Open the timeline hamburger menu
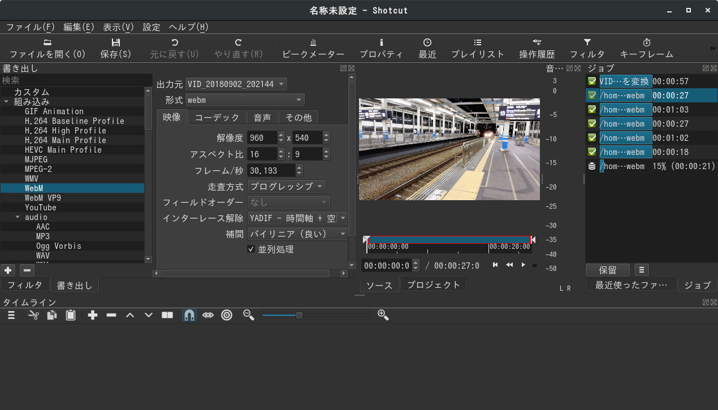 [11, 315]
